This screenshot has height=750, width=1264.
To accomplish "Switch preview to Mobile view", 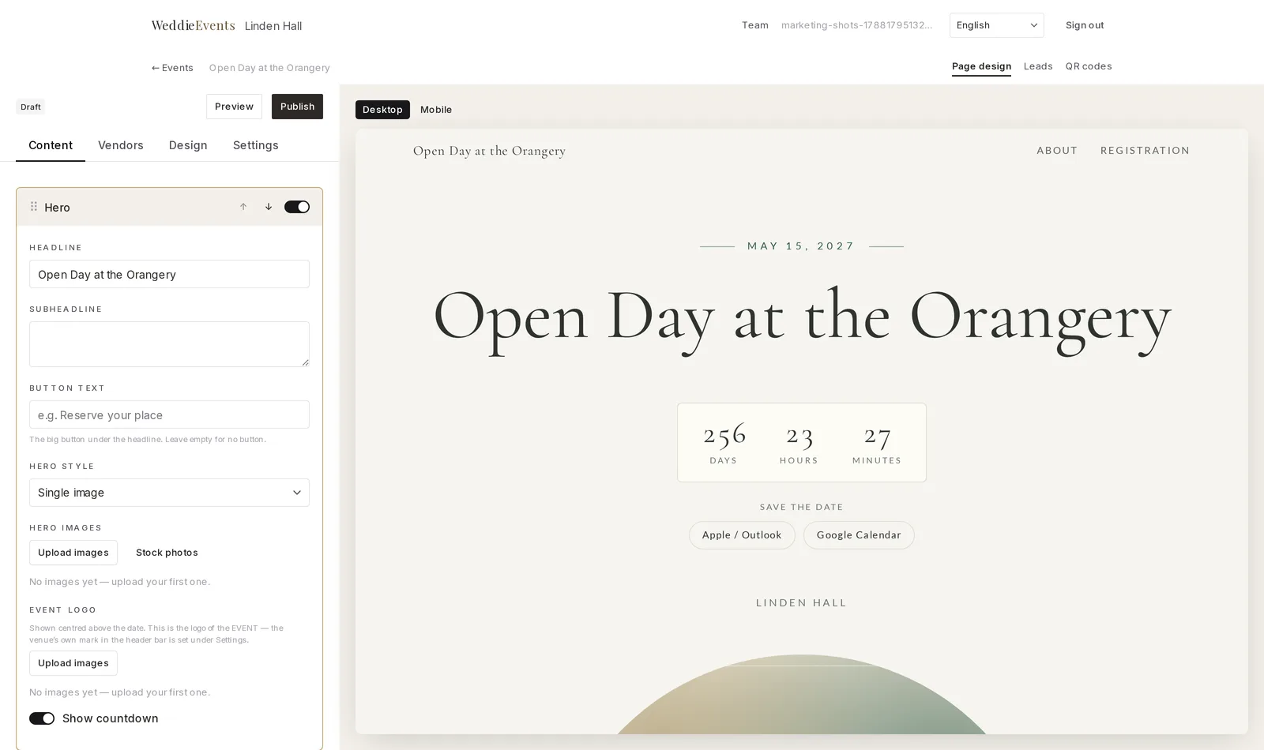I will click(x=436, y=110).
